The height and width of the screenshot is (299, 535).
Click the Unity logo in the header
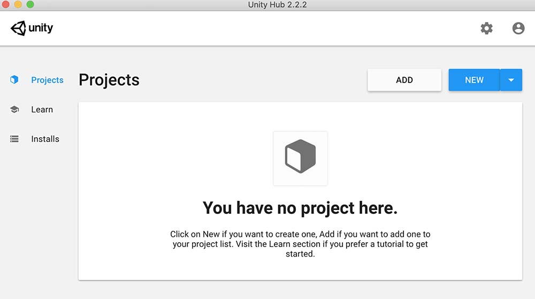(32, 28)
